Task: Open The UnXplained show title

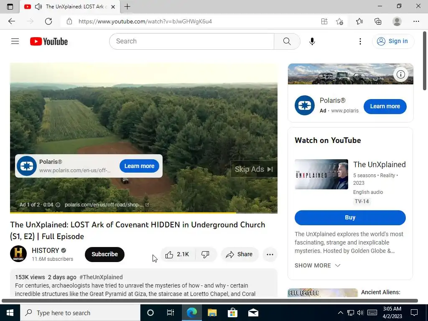Action: pyautogui.click(x=379, y=165)
